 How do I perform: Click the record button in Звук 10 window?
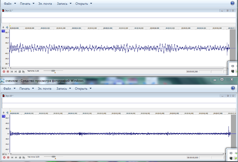(x=4, y=158)
